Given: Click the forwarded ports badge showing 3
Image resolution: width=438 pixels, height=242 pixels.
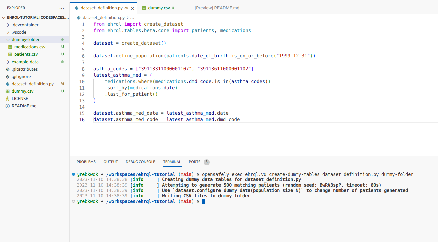Looking at the screenshot, I should [206, 162].
